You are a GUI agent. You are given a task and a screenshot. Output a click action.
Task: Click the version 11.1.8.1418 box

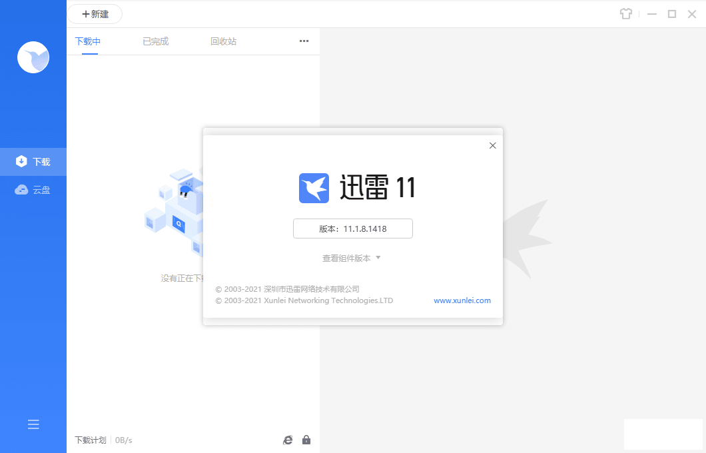(x=353, y=228)
